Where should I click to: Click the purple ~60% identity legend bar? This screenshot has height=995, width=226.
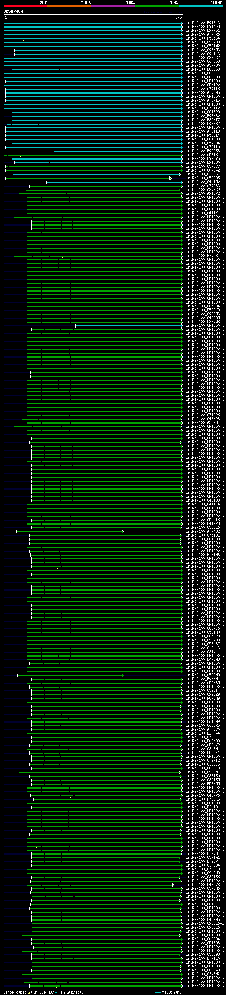[113, 6]
